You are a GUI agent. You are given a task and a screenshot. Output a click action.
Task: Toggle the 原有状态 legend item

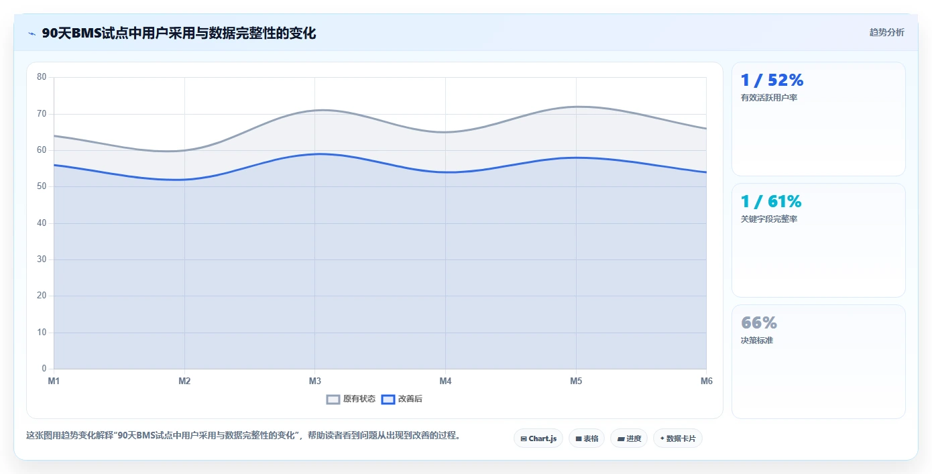[351, 399]
